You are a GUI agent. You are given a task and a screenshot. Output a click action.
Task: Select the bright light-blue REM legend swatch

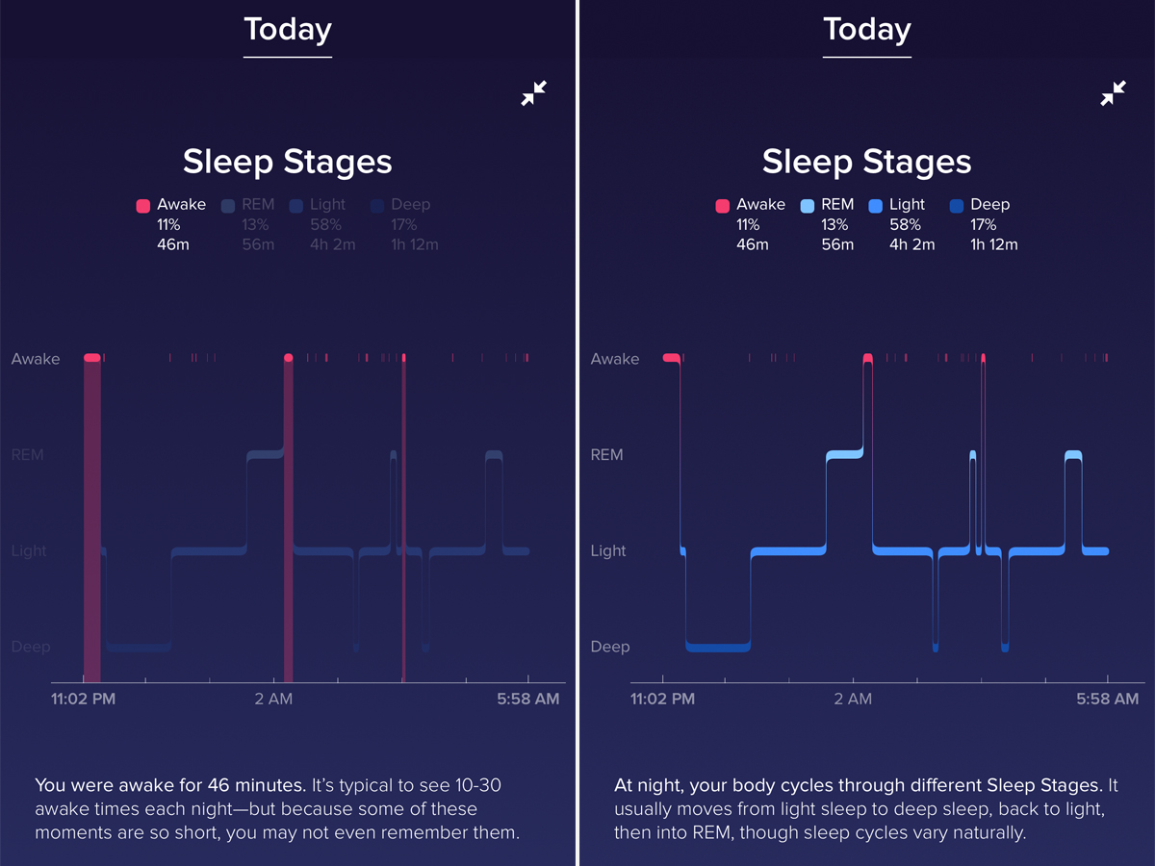pos(808,205)
